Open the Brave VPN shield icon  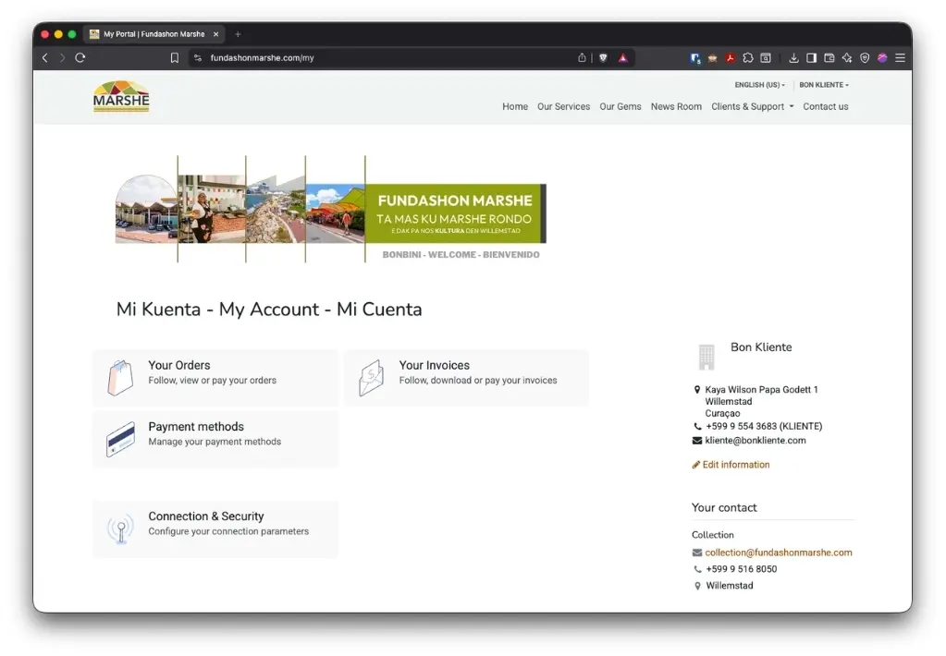865,58
